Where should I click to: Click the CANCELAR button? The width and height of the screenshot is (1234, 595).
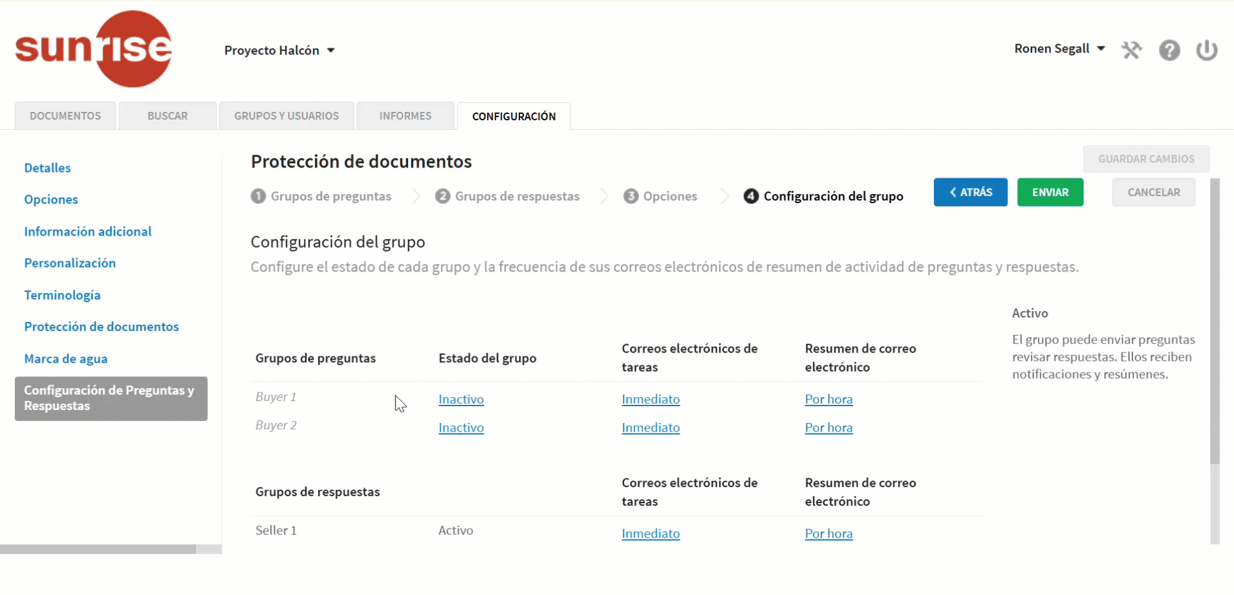(1154, 192)
